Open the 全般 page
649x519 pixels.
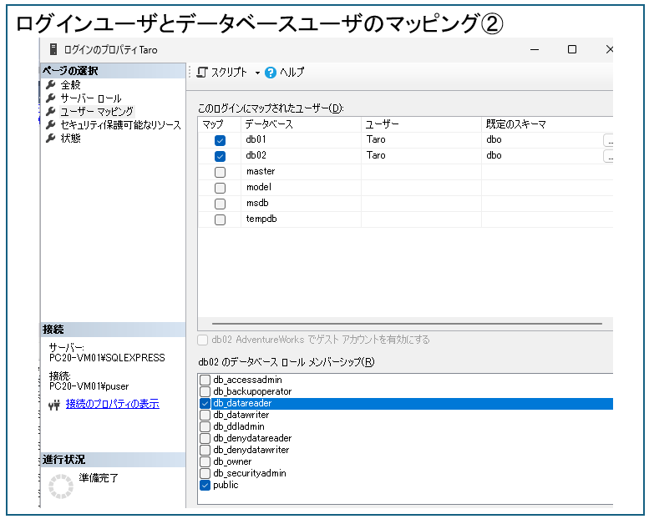pyautogui.click(x=70, y=85)
